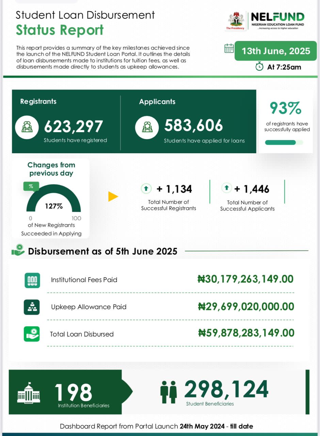Click the Upkeep Allowance Paid icon
320x436 pixels.
(x=32, y=307)
